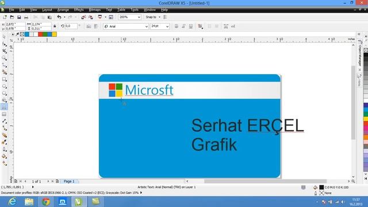Viewport: 368px width, 207px height.
Task: Open the Arial font list dropdown
Action: pyautogui.click(x=147, y=26)
